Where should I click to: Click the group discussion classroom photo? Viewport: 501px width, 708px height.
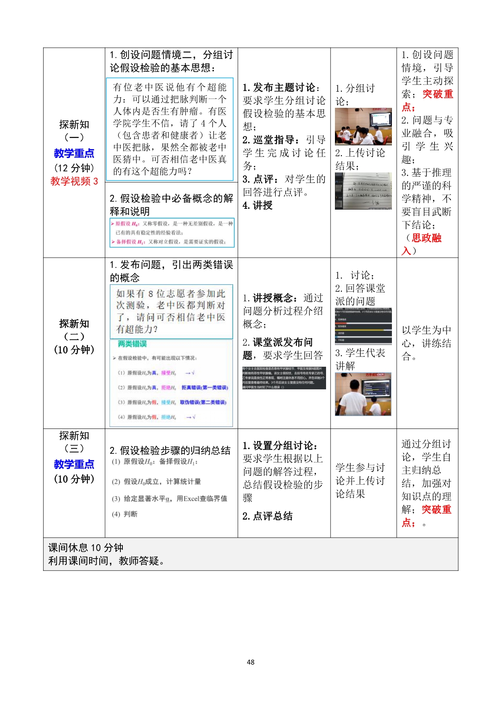[x=363, y=126]
